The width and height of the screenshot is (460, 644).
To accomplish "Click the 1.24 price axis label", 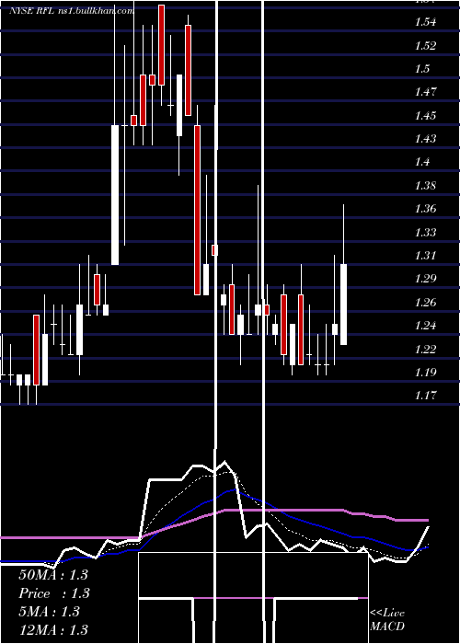I will (x=425, y=326).
